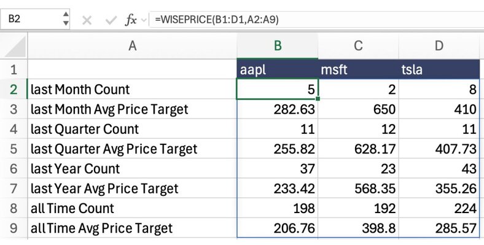Click cell C4 containing 12
Image resolution: width=484 pixels, height=245 pixels.
[x=358, y=129]
